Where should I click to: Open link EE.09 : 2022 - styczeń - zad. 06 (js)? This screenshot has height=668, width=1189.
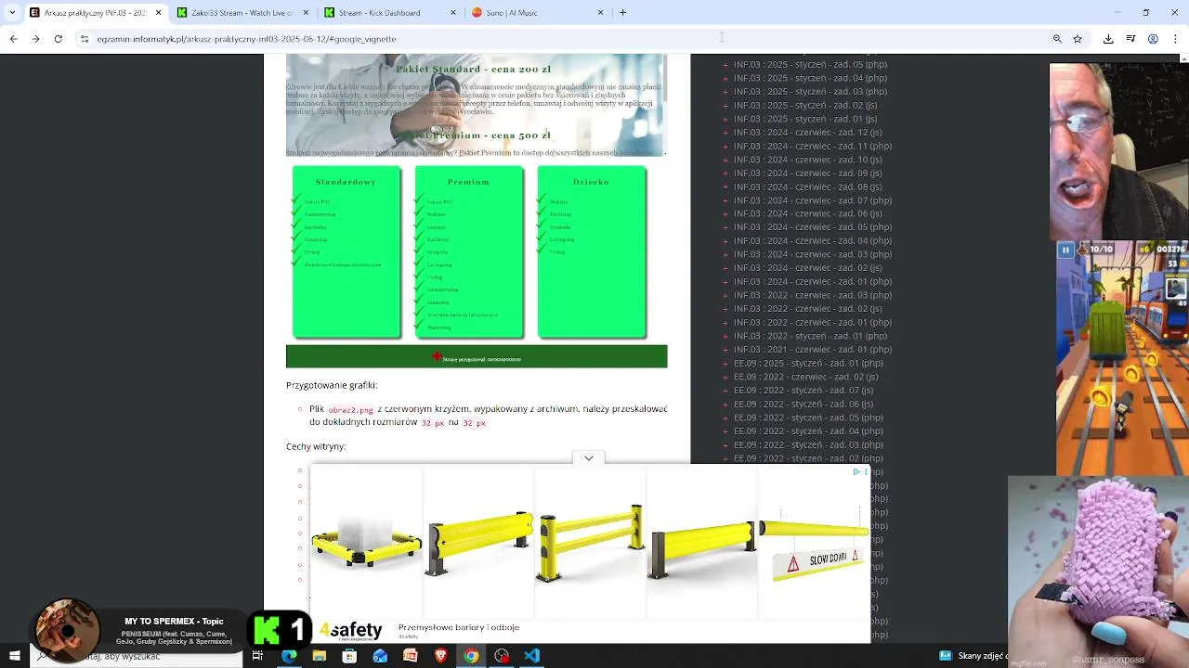(804, 404)
